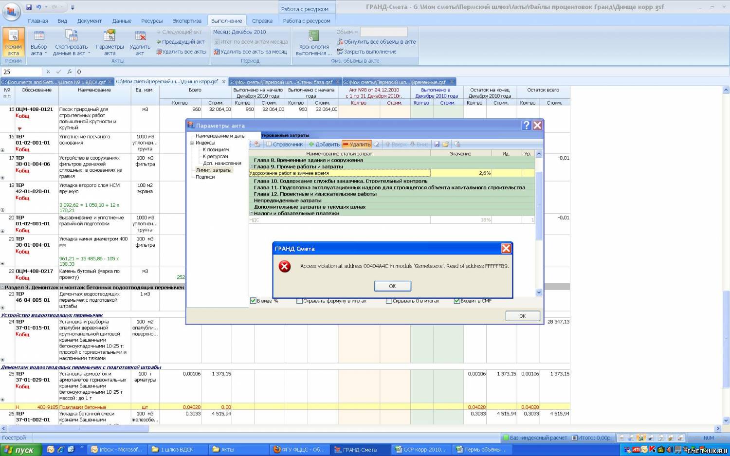Click the red error icon in the dialog
Screen dimensions: 730x456
point(285,266)
